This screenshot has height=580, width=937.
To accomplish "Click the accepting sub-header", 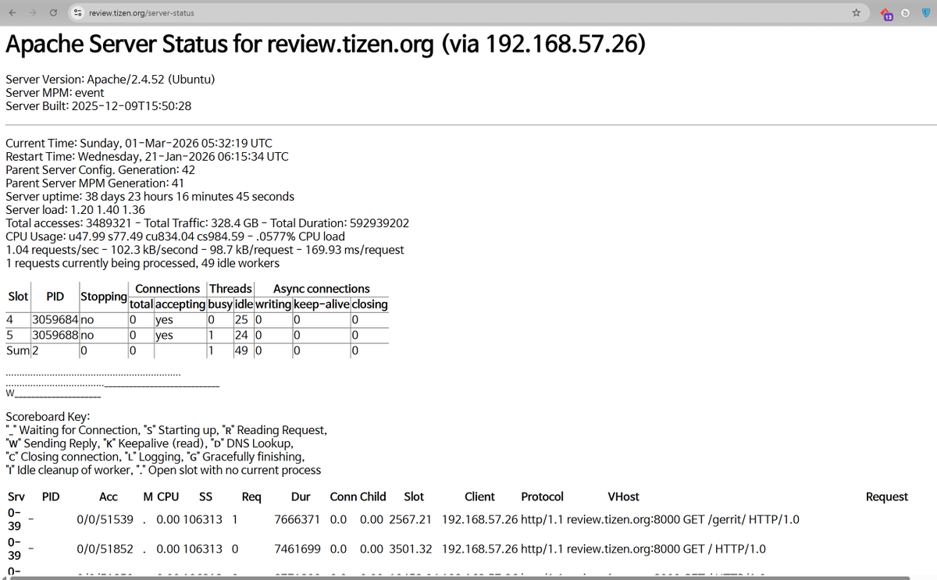I will (x=180, y=304).
